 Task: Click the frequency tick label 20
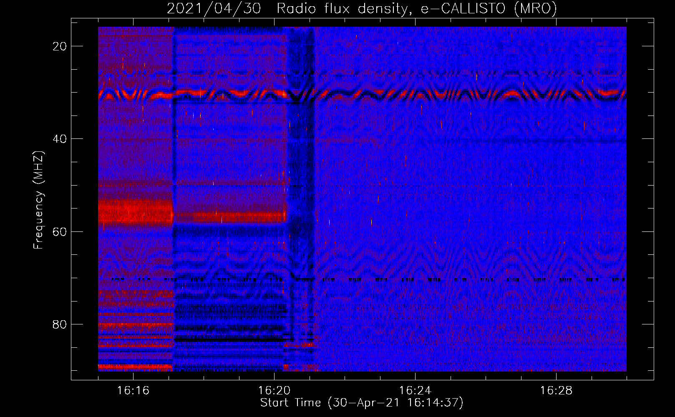click(60, 46)
